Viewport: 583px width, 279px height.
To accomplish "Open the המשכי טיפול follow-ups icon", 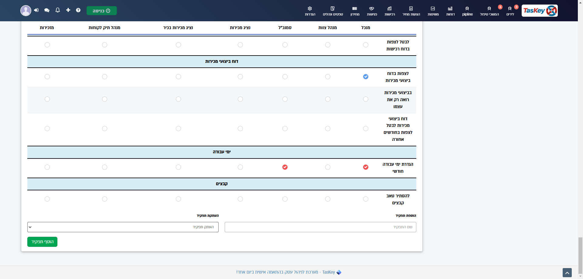I will pos(489,9).
